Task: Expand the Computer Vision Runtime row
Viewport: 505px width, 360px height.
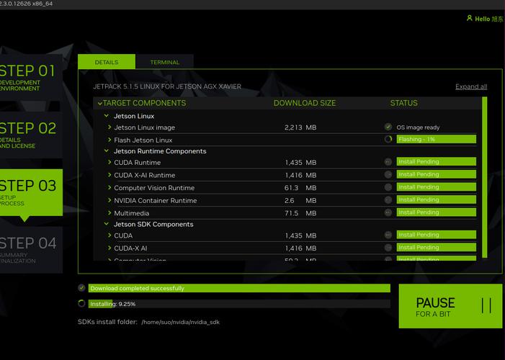Action: 110,188
